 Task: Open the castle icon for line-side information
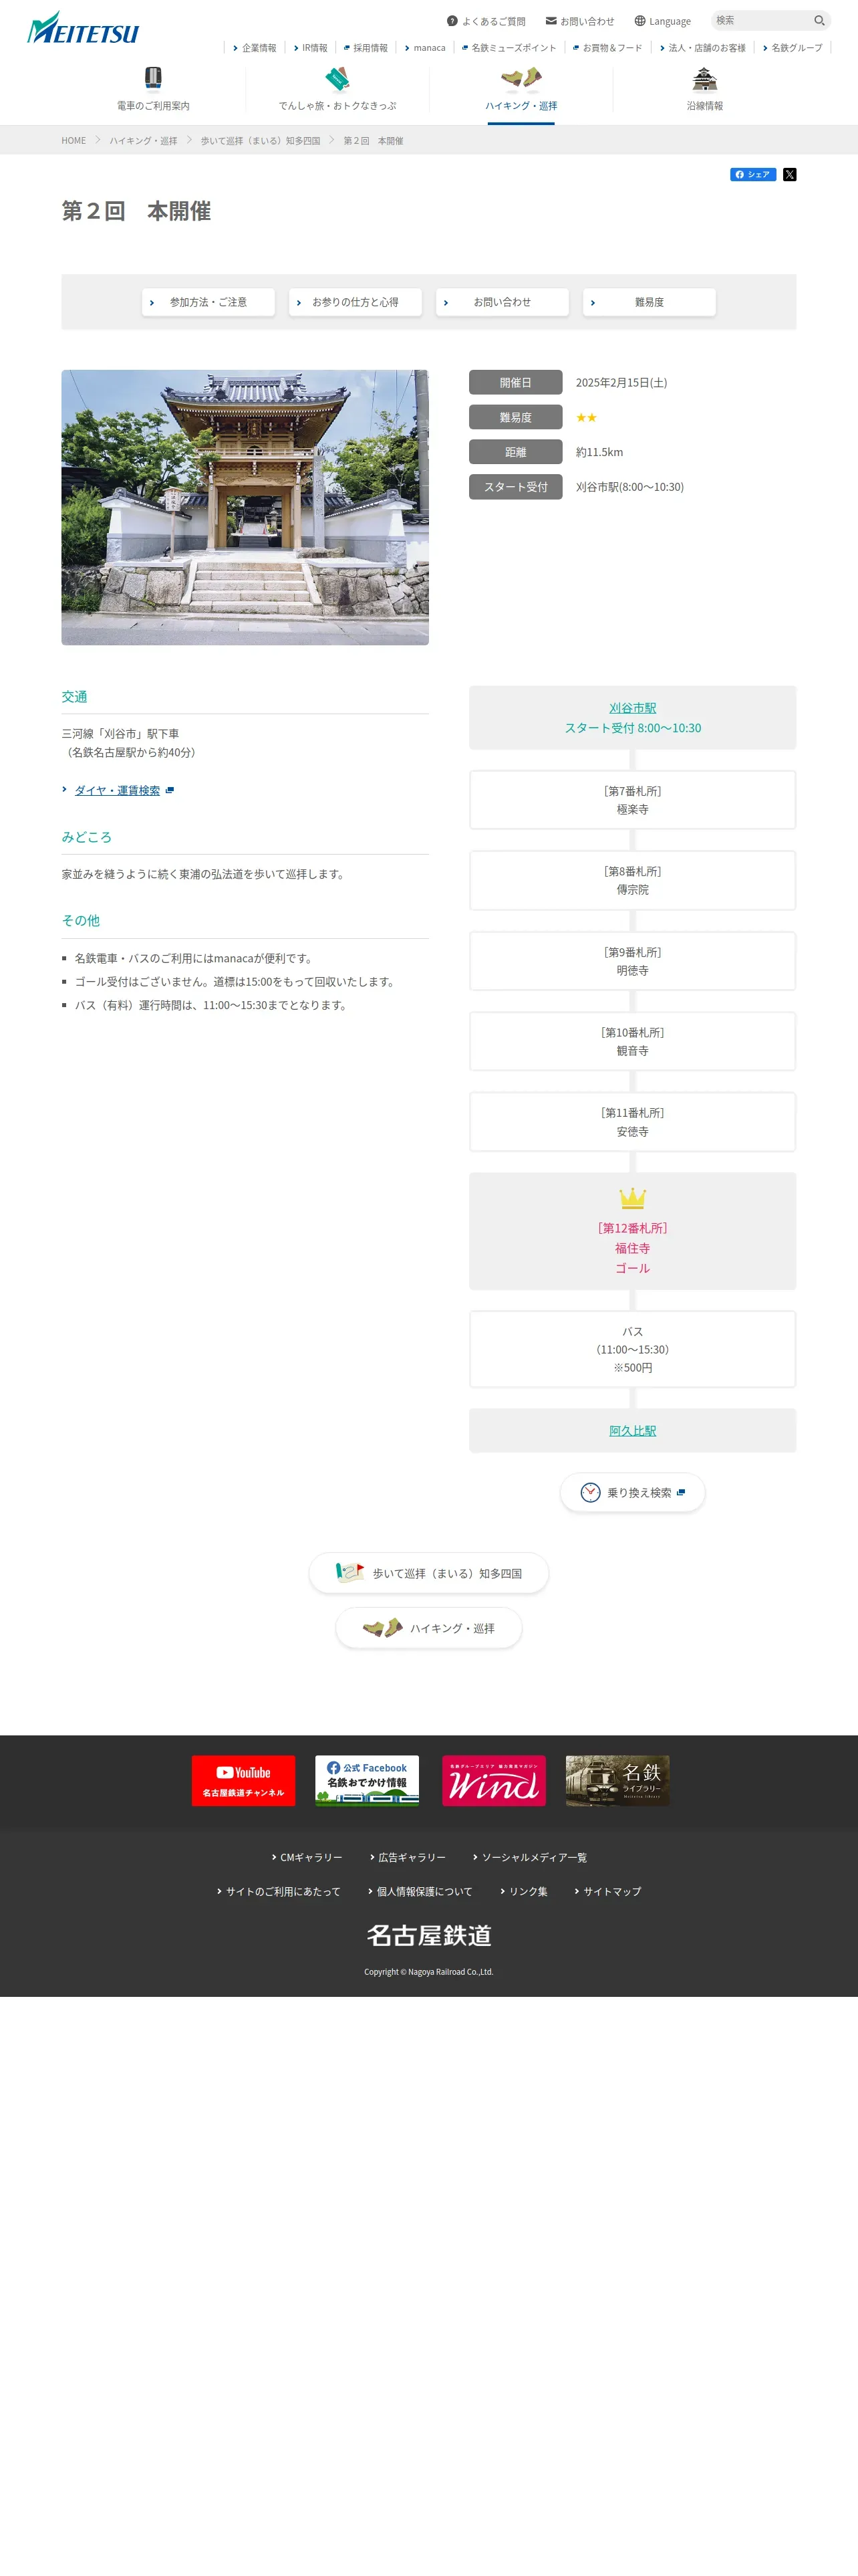pyautogui.click(x=704, y=78)
